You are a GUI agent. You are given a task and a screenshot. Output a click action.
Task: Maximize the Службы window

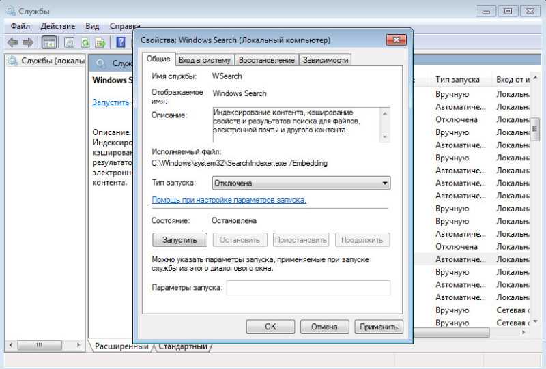click(x=508, y=11)
